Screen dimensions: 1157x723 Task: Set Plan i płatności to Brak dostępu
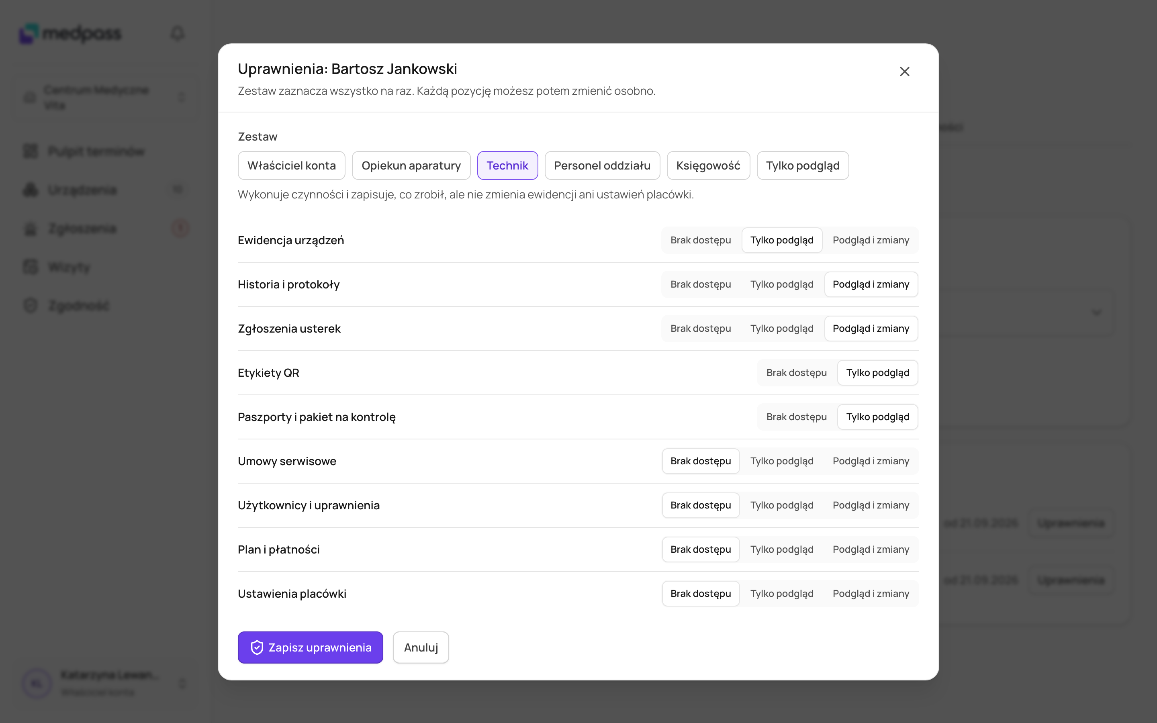[x=700, y=549]
